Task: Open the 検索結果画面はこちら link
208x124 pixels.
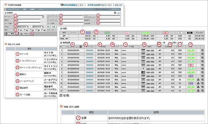Action: [x=73, y=5]
